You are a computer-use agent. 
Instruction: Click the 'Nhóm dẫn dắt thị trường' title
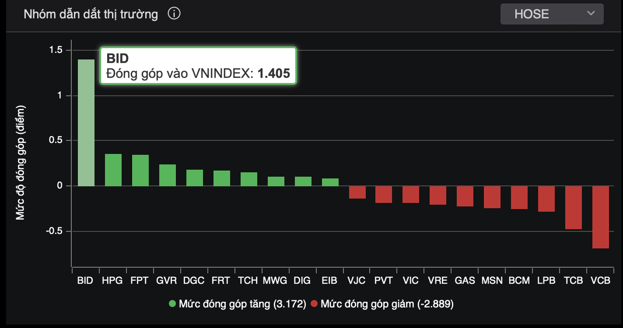coord(91,14)
